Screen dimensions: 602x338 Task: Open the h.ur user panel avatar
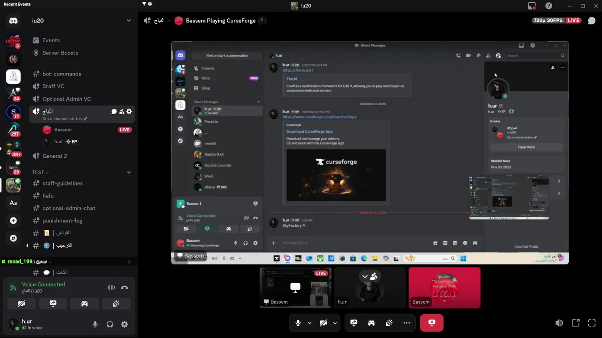[14, 324]
